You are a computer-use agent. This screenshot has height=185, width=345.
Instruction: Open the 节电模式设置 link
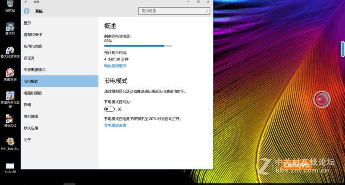(115, 125)
